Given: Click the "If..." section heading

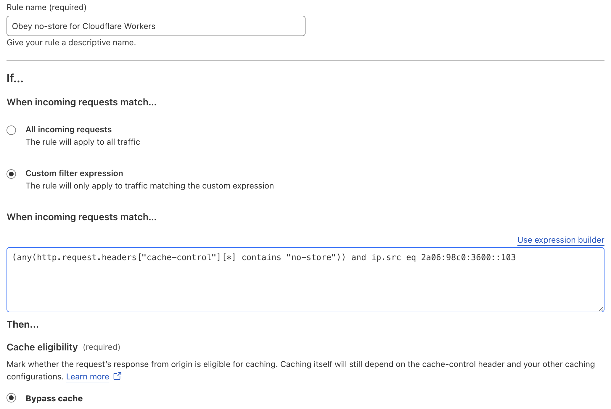Looking at the screenshot, I should coord(15,78).
